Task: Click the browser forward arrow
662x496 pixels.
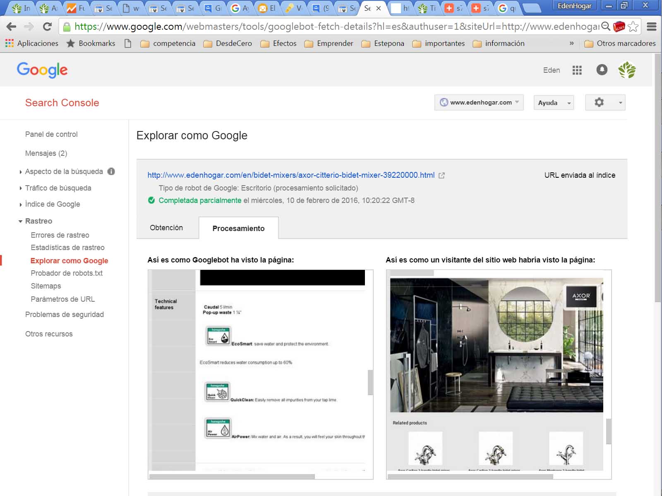Action: point(29,27)
